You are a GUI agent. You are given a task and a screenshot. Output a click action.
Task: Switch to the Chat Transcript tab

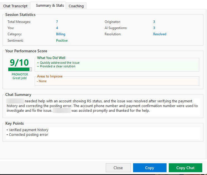pos(15,6)
